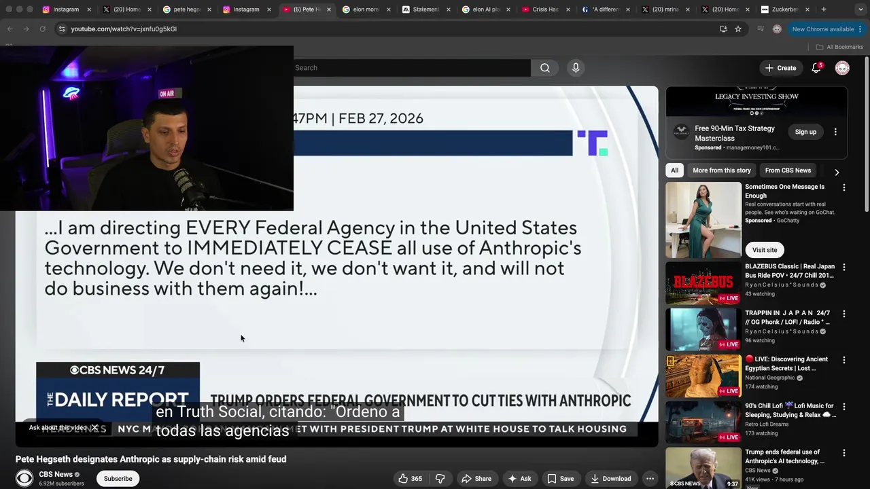Switch to the 'elon more' tab
This screenshot has width=870, height=489.
pos(366,10)
